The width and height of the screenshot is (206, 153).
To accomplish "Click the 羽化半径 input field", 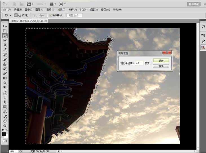I will [x=139, y=63].
